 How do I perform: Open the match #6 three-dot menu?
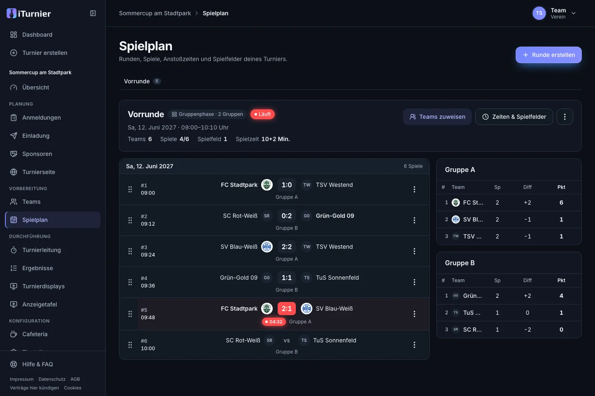point(414,345)
